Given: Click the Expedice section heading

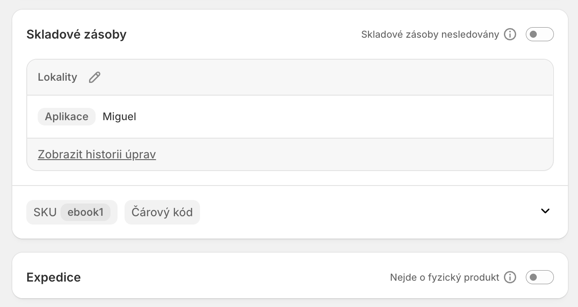Looking at the screenshot, I should 54,277.
